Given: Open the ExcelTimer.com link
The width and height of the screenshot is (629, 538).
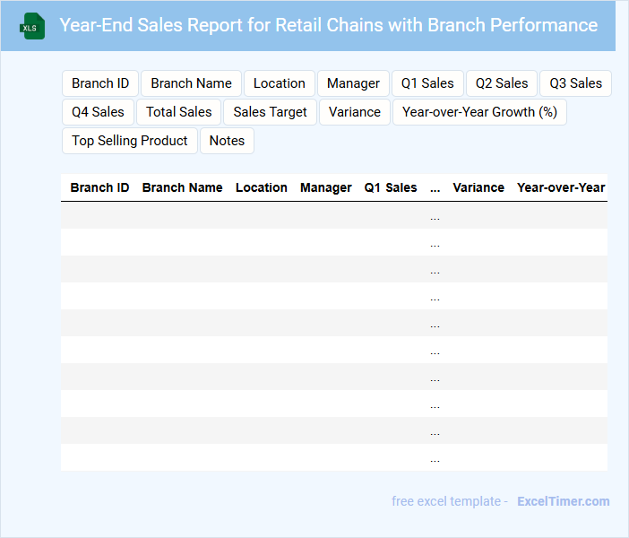Looking at the screenshot, I should click(x=563, y=501).
